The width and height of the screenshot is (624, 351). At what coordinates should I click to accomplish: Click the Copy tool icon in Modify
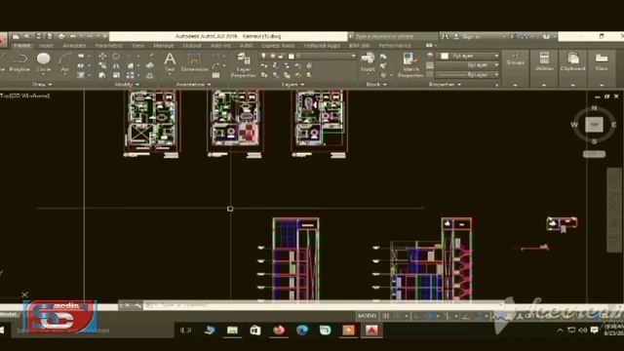pos(102,65)
